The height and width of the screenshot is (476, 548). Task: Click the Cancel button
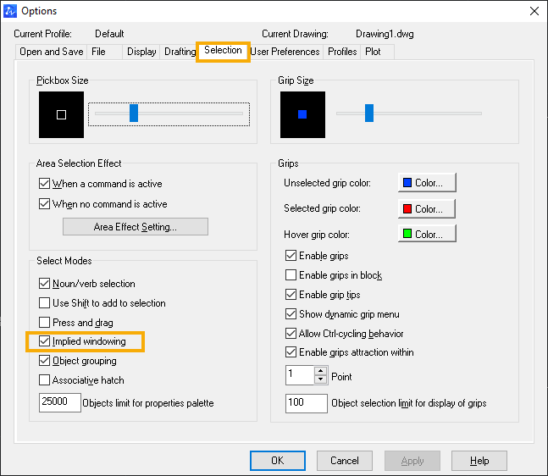click(345, 461)
